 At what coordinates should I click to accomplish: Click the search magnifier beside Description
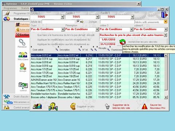click(79, 49)
